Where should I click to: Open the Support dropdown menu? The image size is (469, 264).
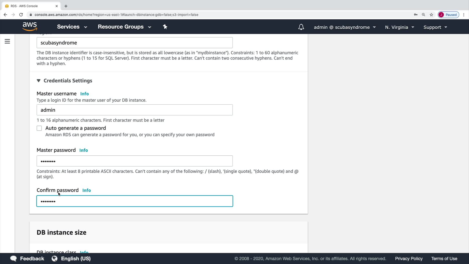click(x=435, y=27)
